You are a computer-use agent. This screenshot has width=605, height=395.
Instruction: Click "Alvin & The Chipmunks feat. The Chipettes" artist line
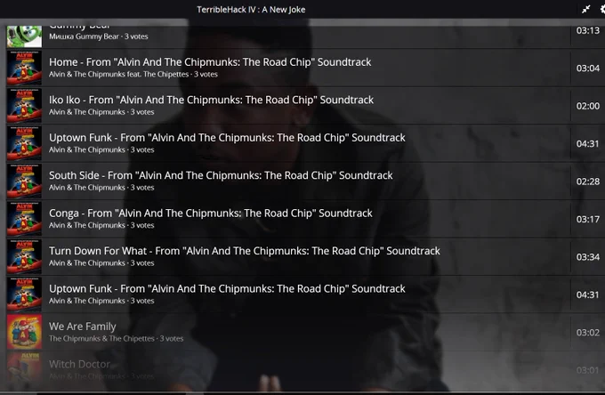[133, 74]
